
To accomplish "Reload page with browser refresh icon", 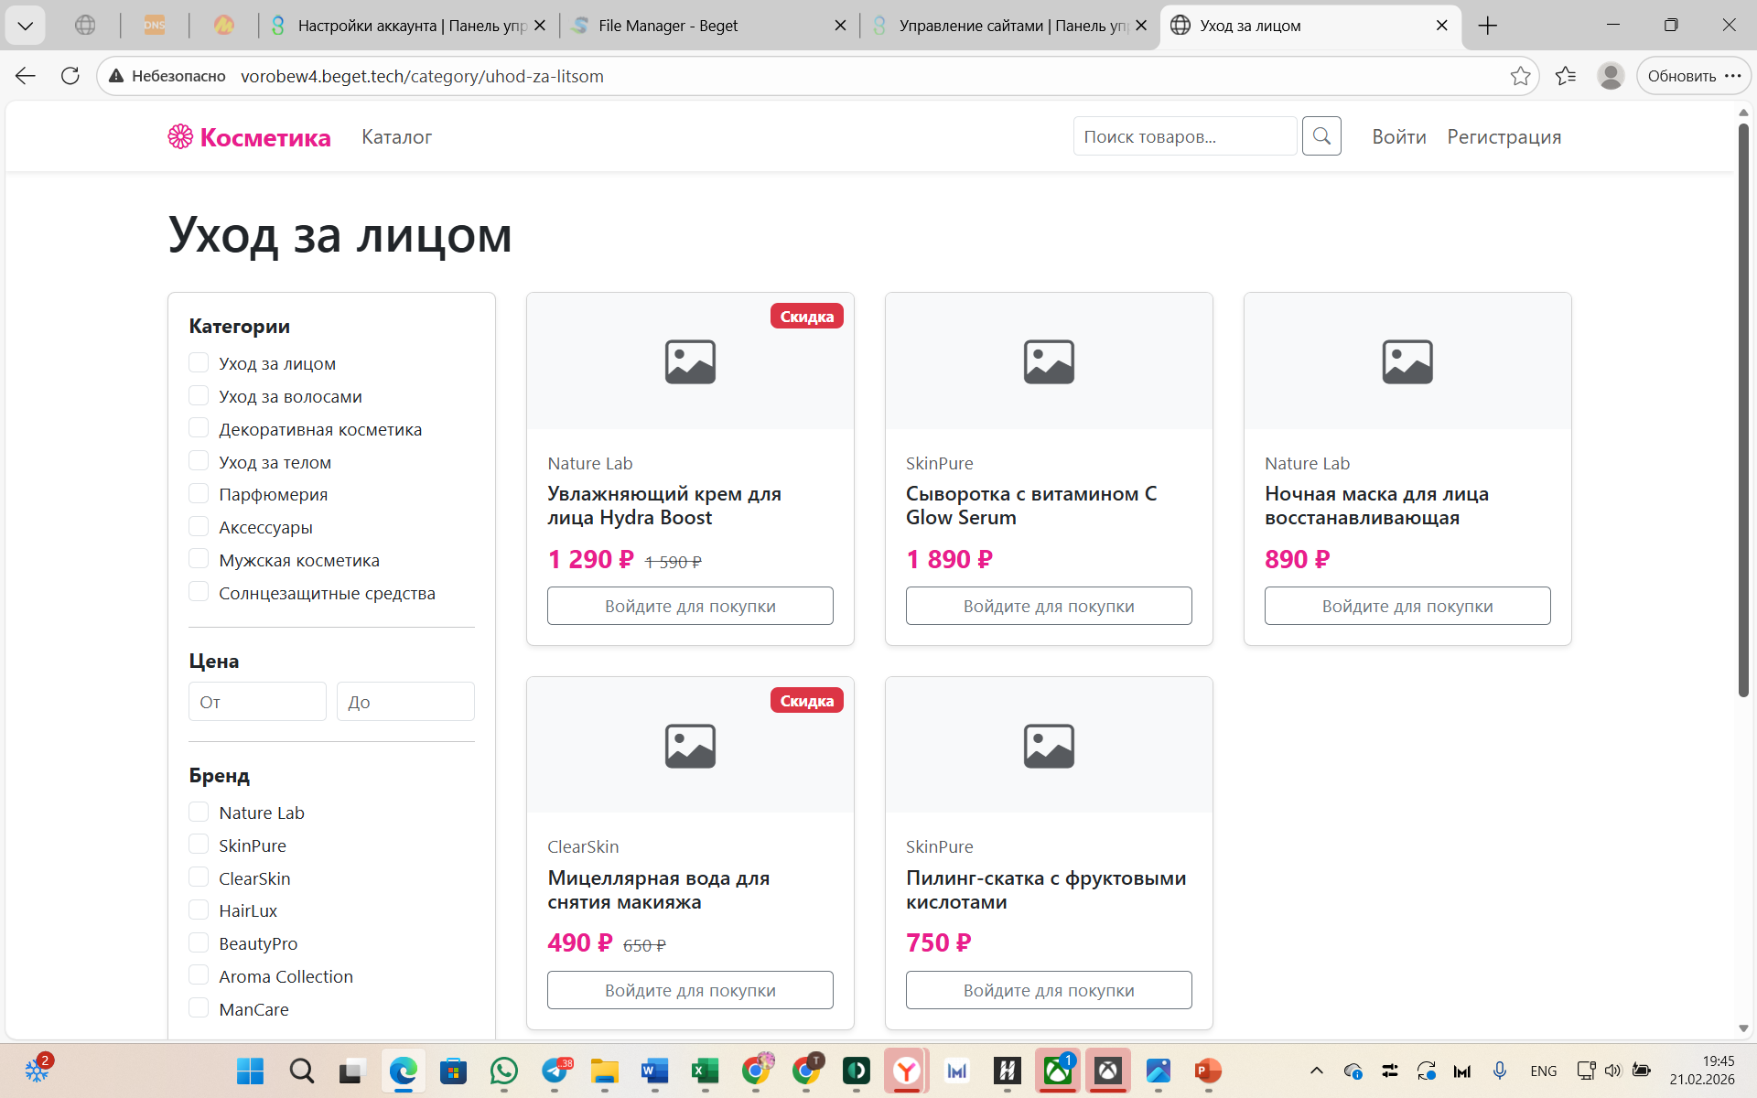I will click(x=70, y=76).
